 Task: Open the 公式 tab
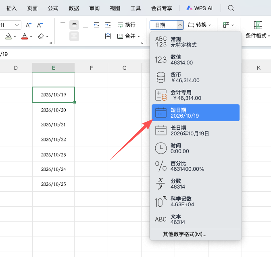pyautogui.click(x=53, y=8)
